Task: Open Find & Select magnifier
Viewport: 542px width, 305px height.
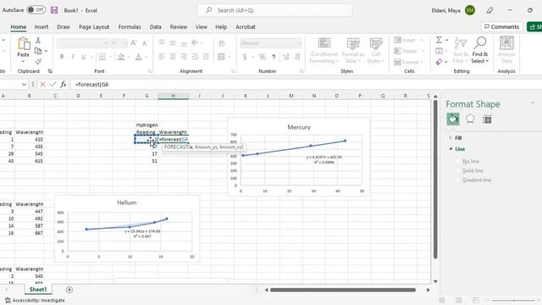Action: (480, 43)
